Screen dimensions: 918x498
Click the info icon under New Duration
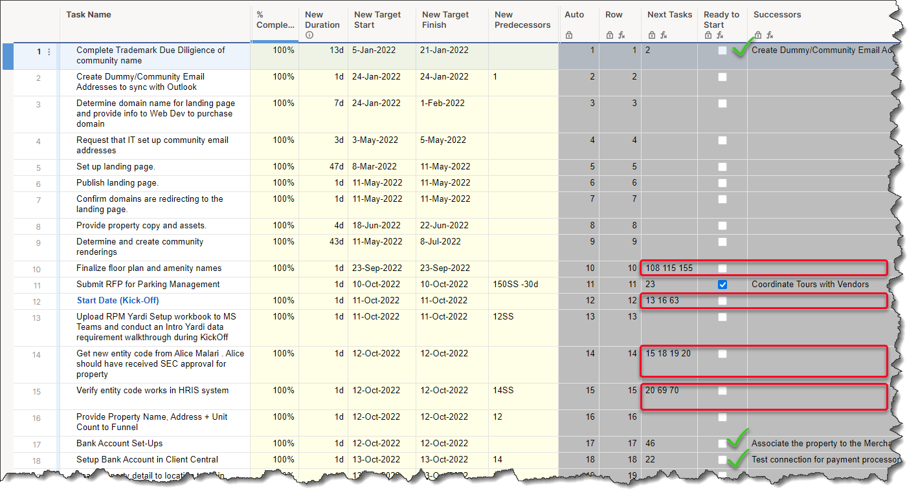click(x=309, y=36)
